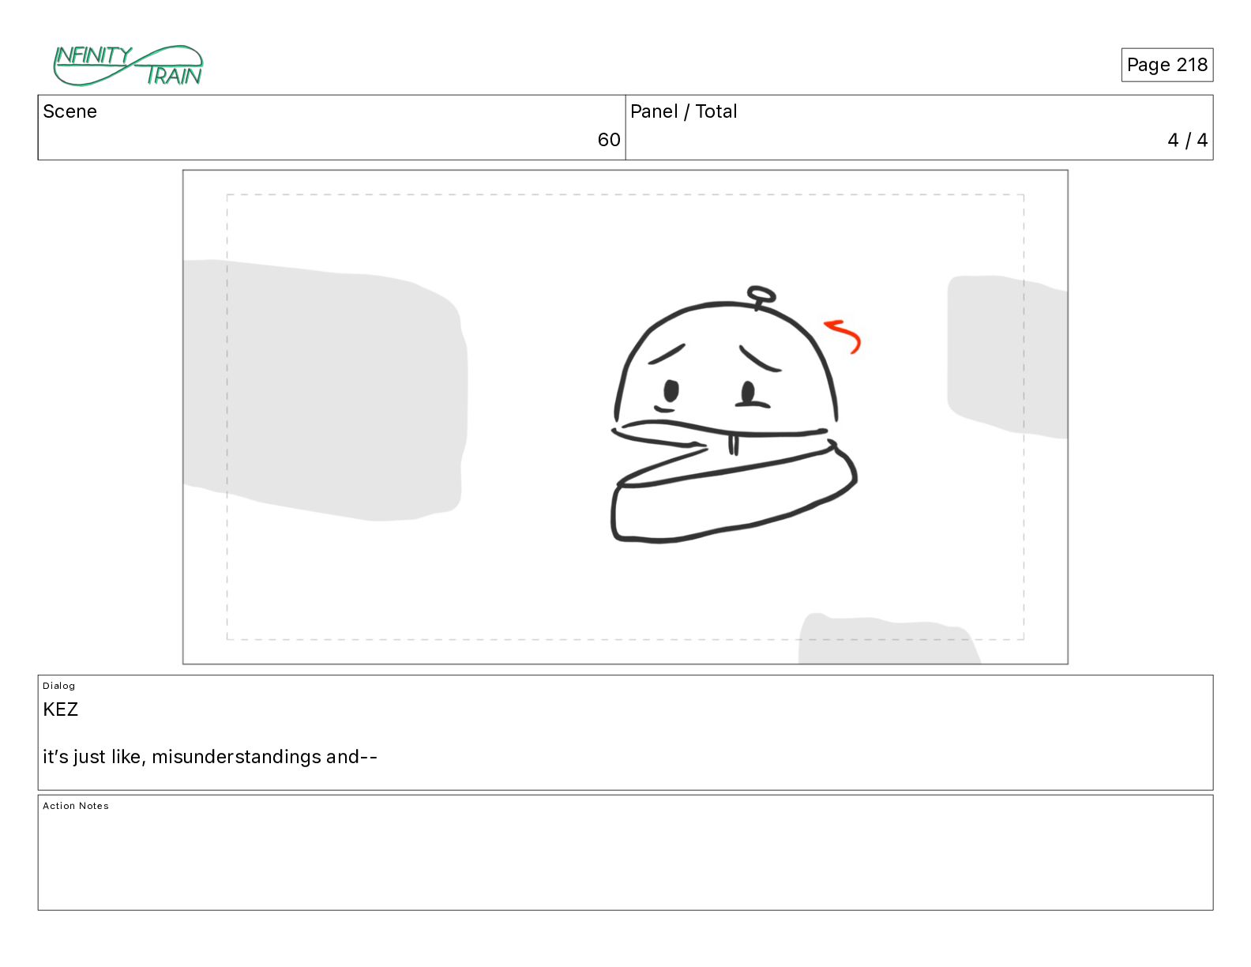Select the Dialog field label

[x=59, y=686]
